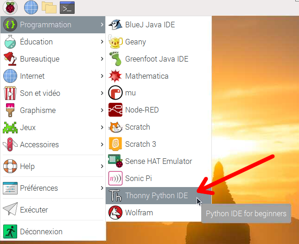Click the BlueJ blue jay icon
The image size is (299, 244).
pyautogui.click(x=115, y=25)
